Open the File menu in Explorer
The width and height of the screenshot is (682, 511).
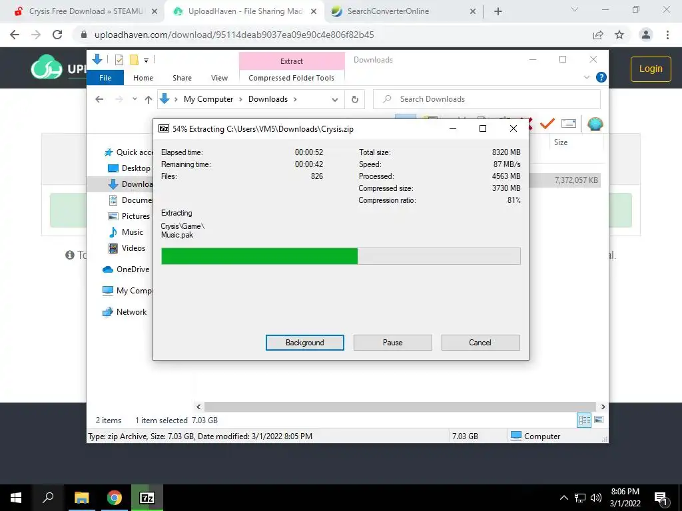[x=105, y=78]
